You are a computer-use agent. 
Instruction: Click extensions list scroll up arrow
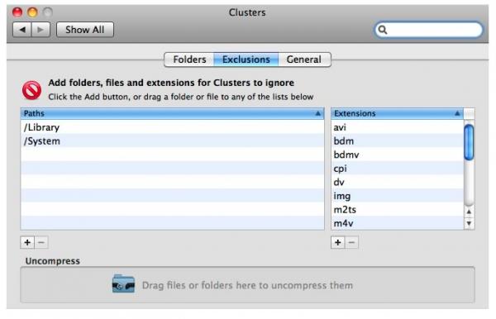coord(469,212)
